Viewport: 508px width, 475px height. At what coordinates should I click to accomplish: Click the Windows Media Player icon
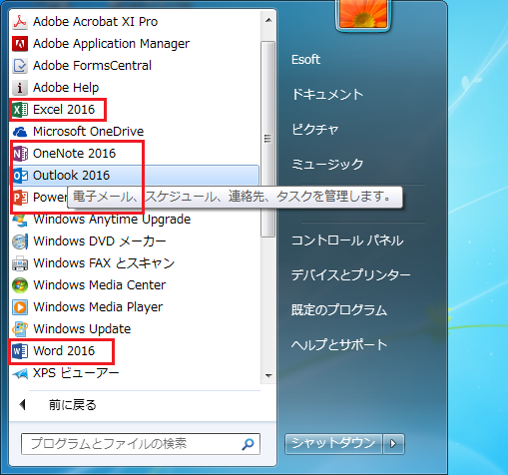[x=20, y=307]
